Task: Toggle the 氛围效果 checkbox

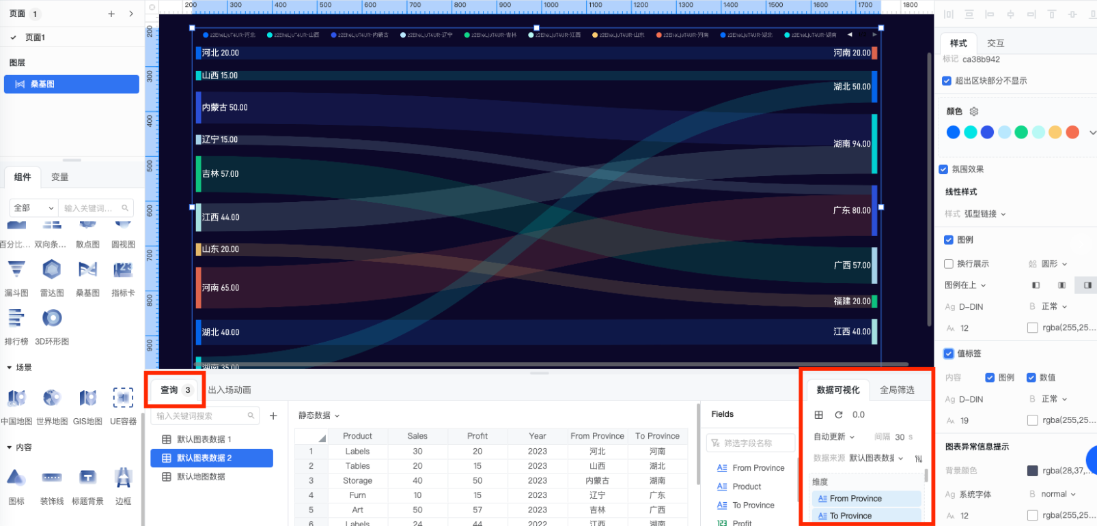Action: pos(943,169)
